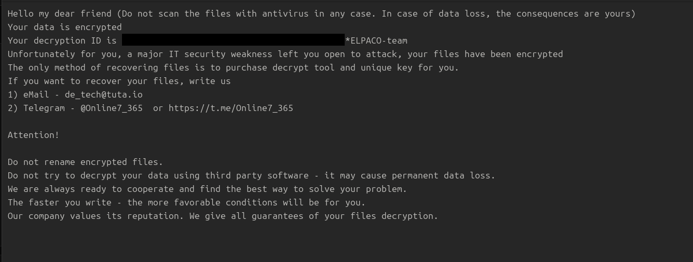Click the "Attention!" line
The width and height of the screenshot is (693, 262).
pos(33,135)
